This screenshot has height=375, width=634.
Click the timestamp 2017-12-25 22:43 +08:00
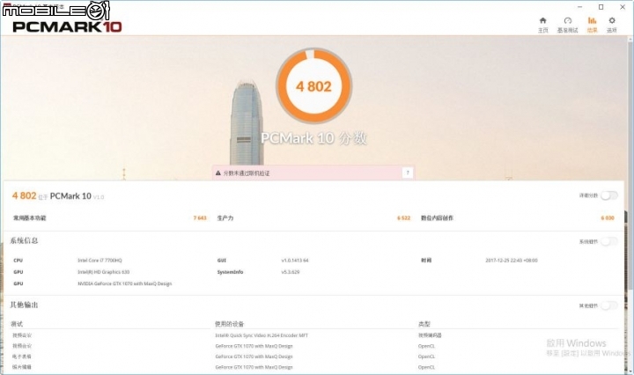(x=512, y=261)
